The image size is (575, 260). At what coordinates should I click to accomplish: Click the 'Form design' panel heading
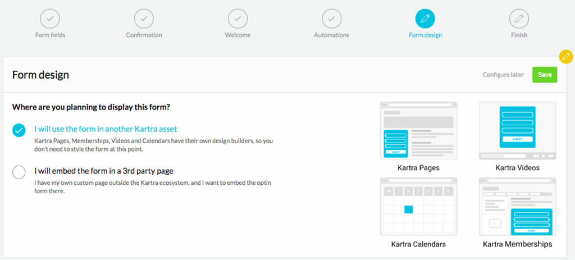pyautogui.click(x=40, y=75)
